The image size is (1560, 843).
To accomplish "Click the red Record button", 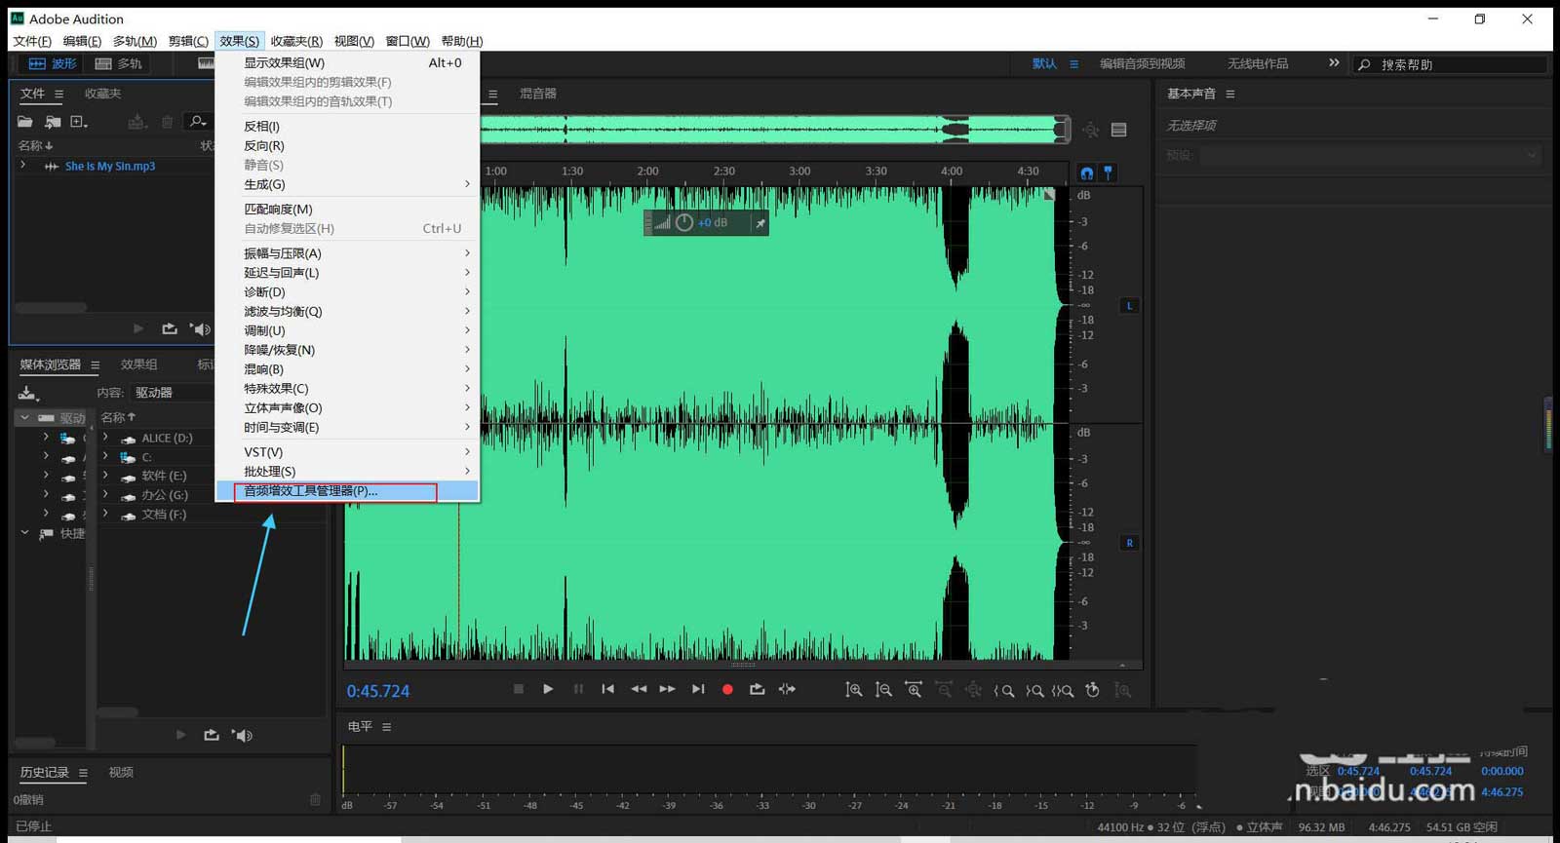I will [x=727, y=689].
